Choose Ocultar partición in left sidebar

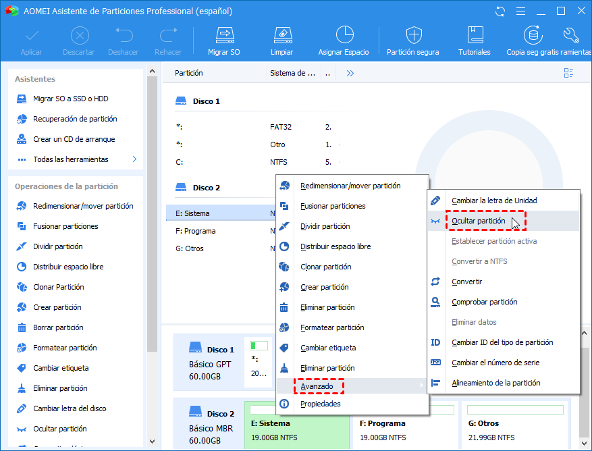coord(59,429)
